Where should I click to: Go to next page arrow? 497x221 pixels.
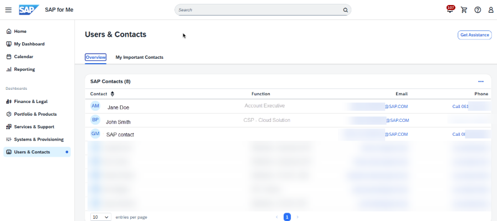pos(298,217)
